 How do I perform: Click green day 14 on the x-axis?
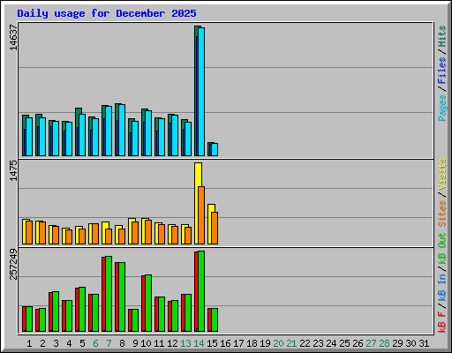(x=199, y=343)
